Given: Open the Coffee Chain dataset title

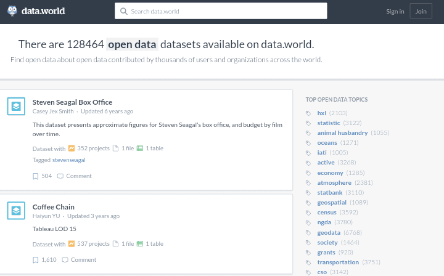Looking at the screenshot, I should click(54, 207).
